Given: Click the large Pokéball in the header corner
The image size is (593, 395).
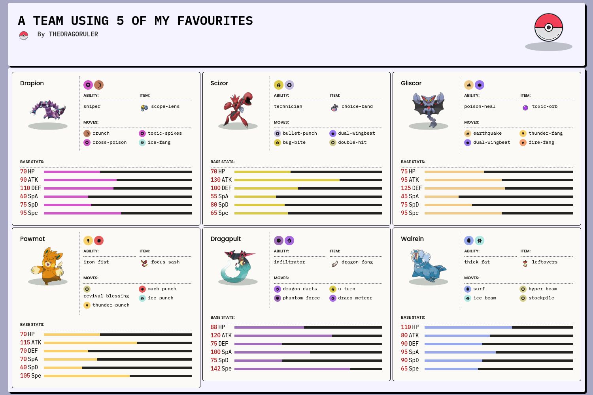Looking at the screenshot, I should tap(548, 28).
